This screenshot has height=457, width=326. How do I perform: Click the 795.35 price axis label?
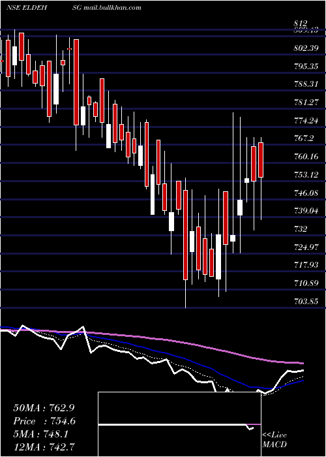click(x=306, y=67)
